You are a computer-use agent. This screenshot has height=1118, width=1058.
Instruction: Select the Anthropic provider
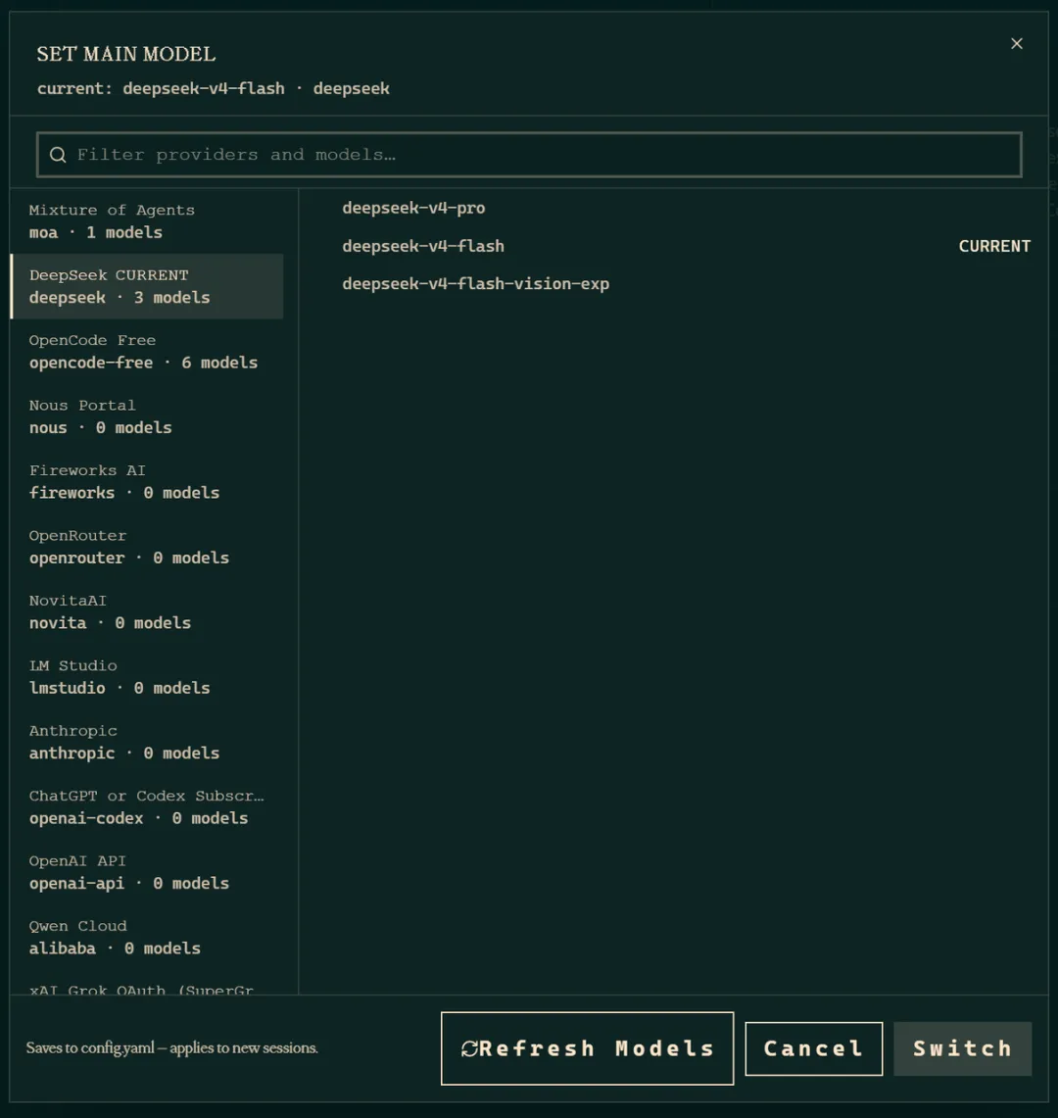click(x=148, y=742)
